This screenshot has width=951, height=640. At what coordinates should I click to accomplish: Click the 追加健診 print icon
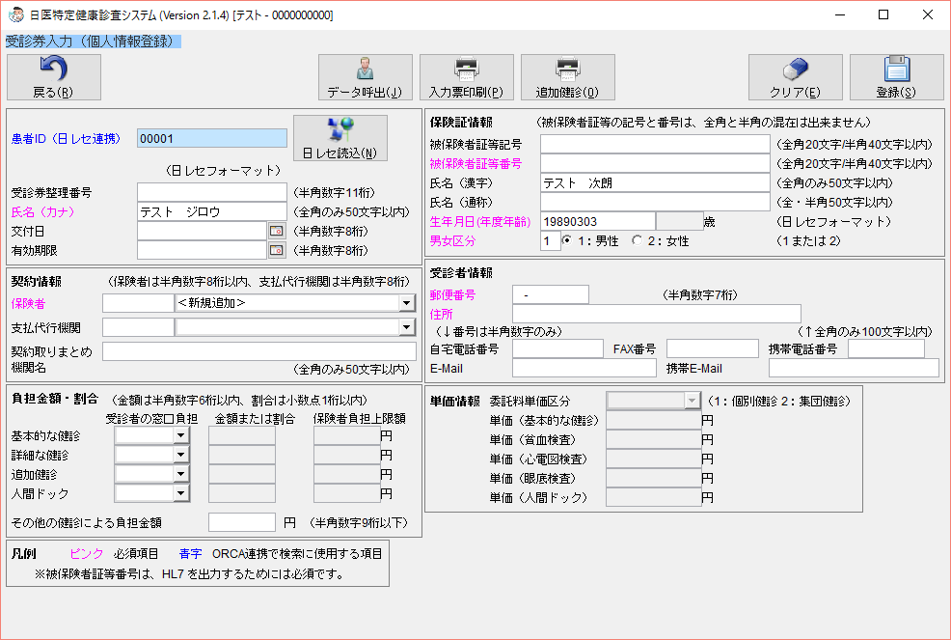coord(567,70)
